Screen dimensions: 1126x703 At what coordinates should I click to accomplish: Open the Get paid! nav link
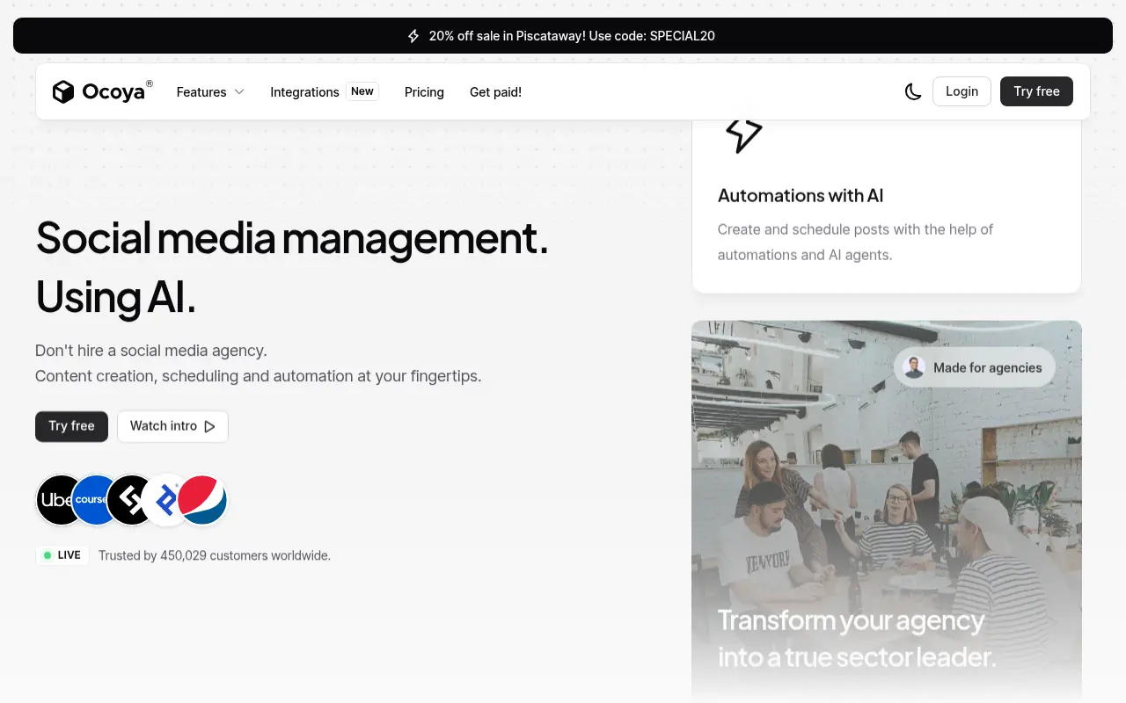coord(495,92)
